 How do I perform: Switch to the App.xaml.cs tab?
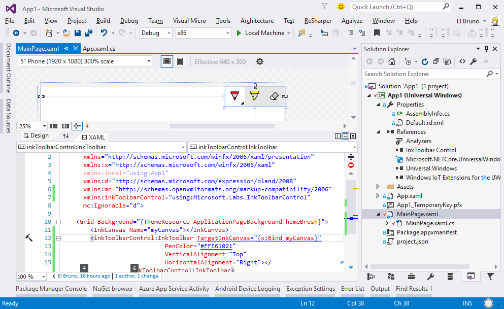coord(99,49)
